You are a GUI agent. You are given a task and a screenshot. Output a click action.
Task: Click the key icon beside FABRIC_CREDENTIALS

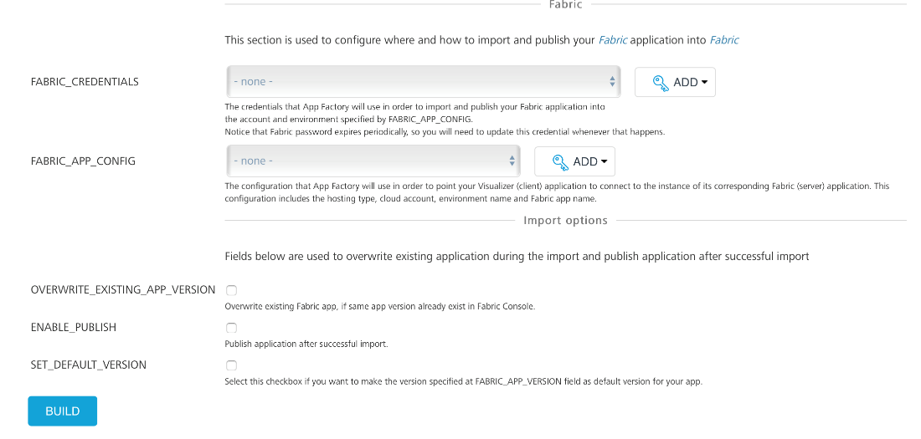coord(661,83)
